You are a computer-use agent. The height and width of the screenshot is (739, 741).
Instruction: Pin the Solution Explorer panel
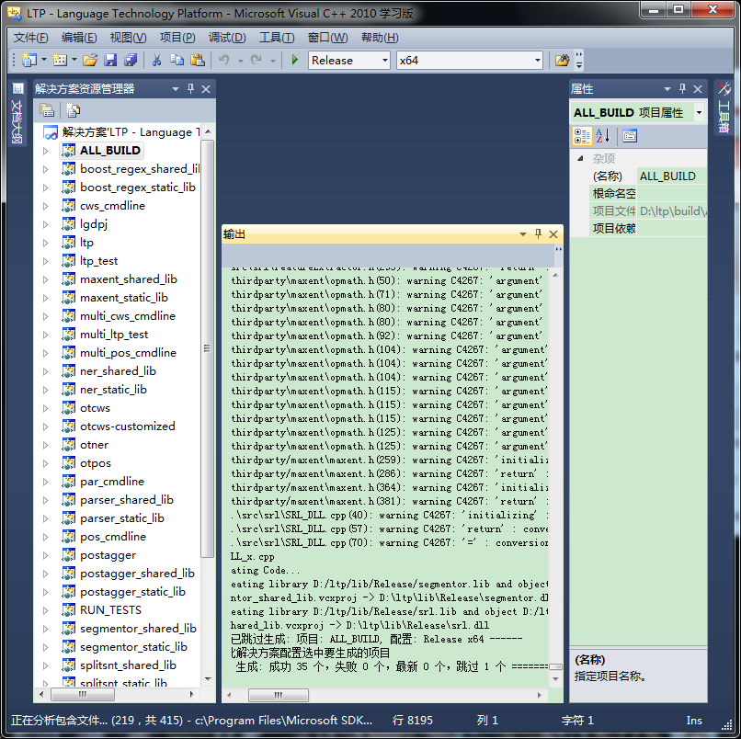click(x=190, y=88)
